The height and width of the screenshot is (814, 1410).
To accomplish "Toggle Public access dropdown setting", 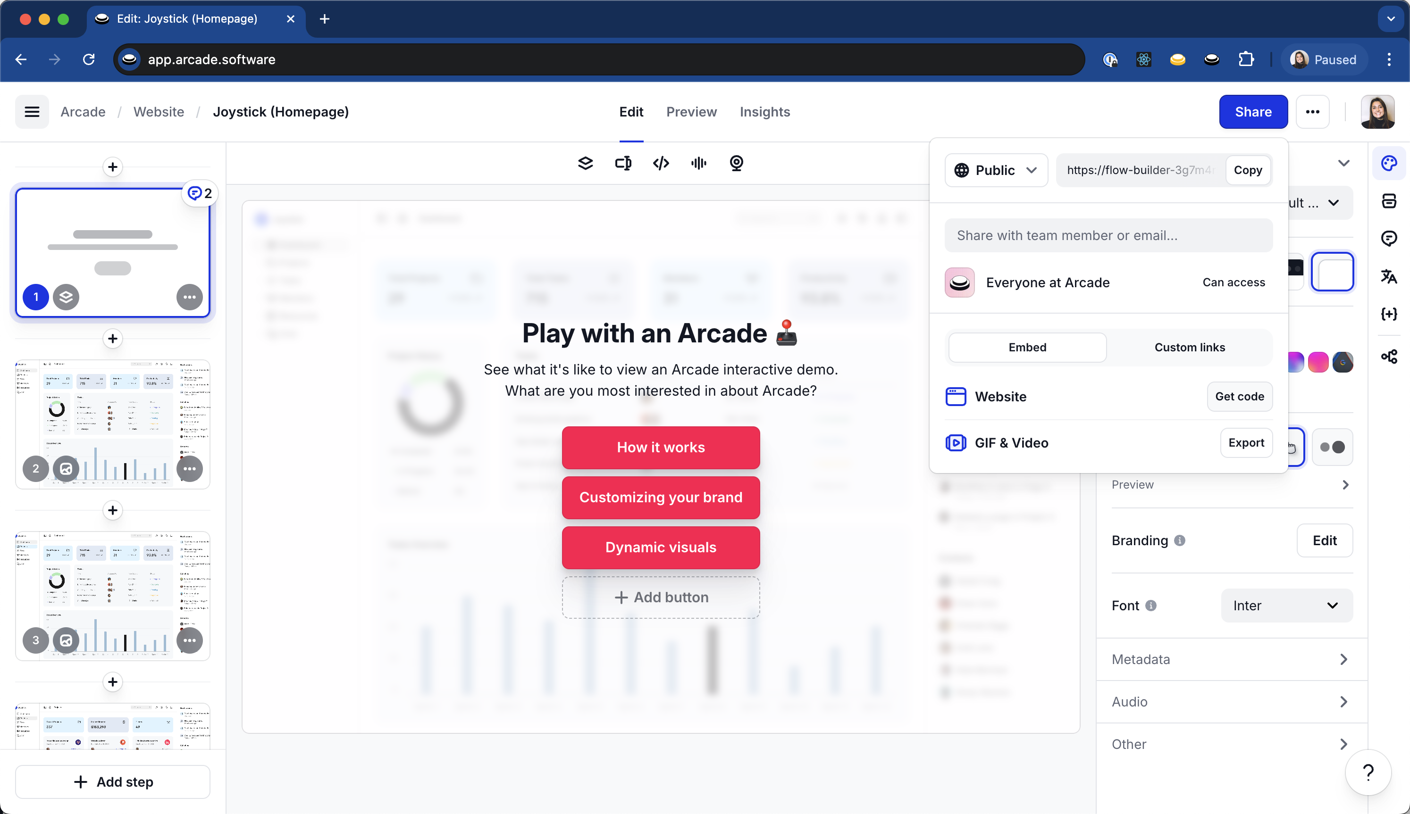I will [x=992, y=170].
